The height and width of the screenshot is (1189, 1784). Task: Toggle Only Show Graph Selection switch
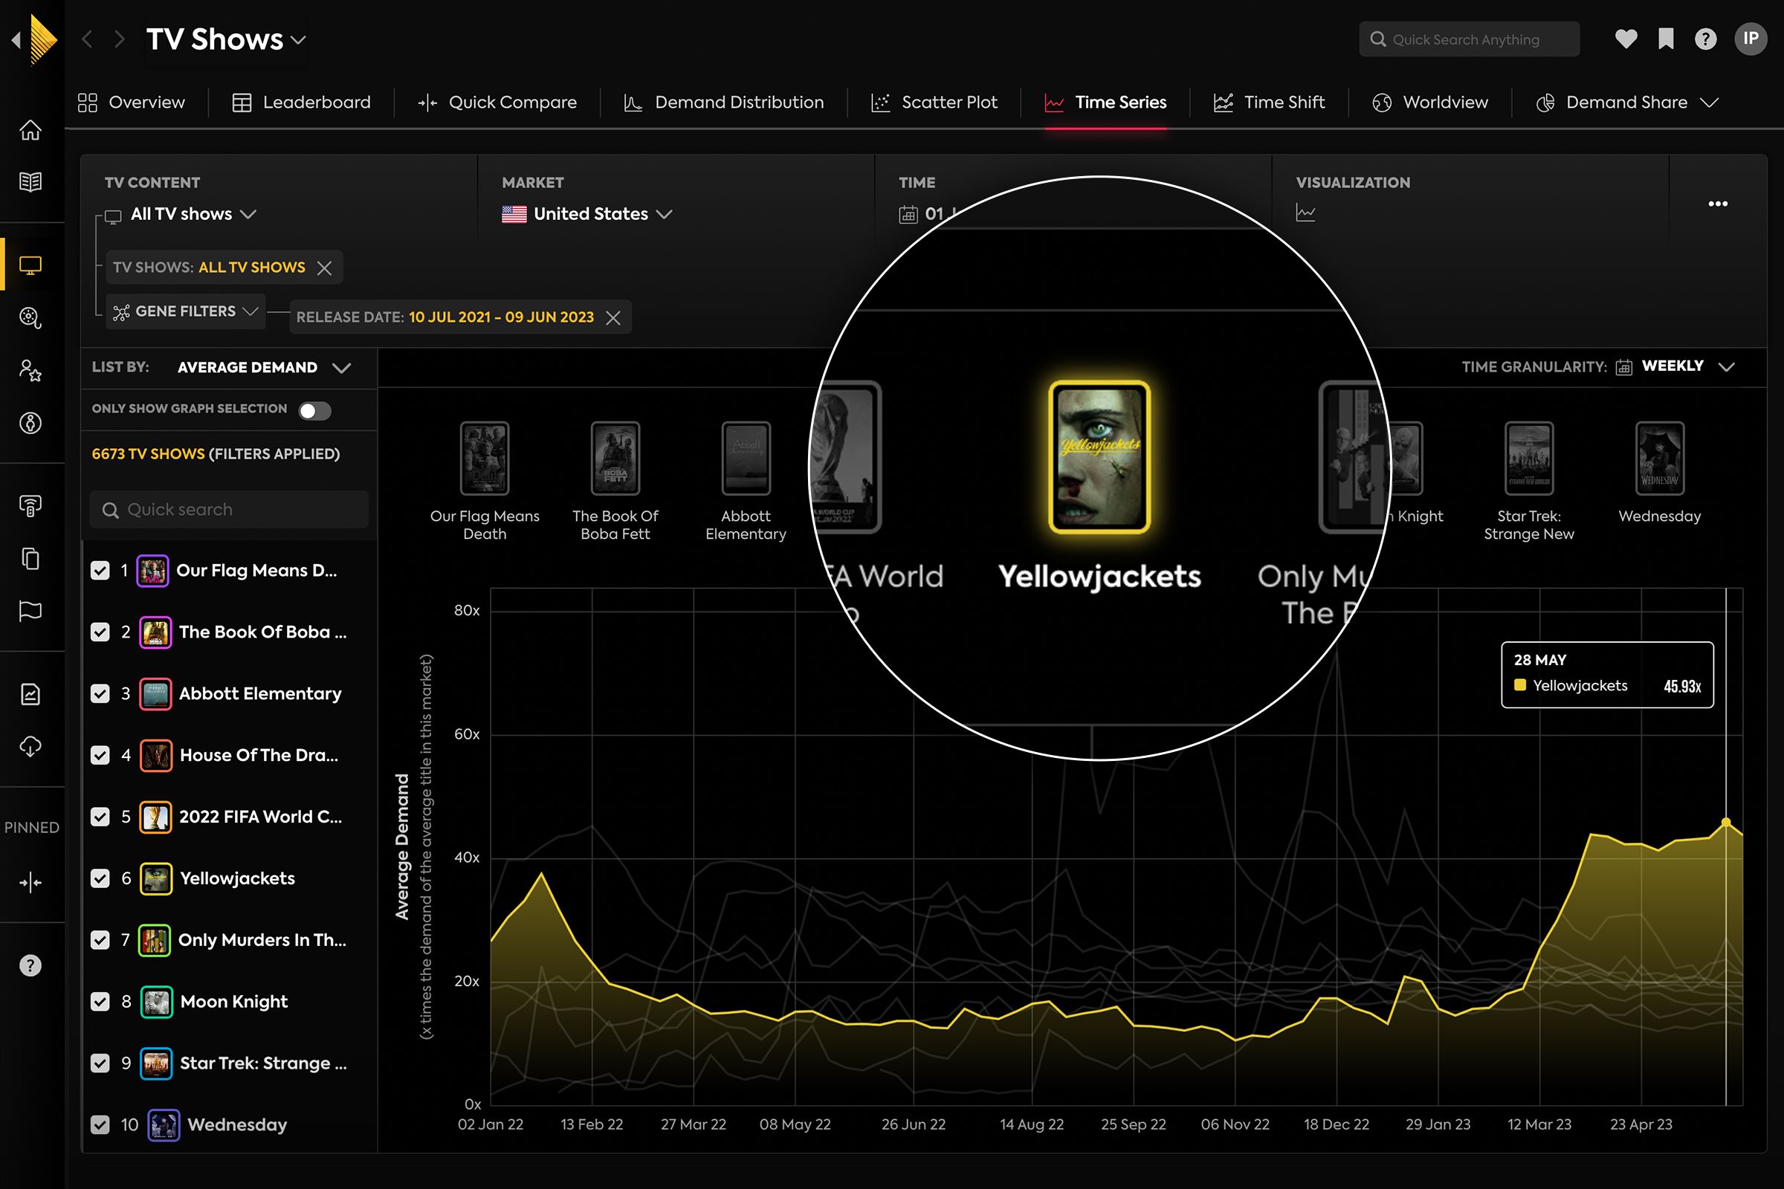tap(314, 410)
